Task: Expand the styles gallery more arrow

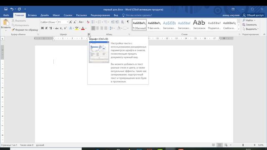Action: point(239,29)
